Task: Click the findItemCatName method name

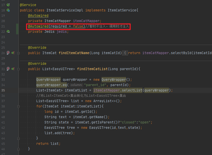Action: pos(74,53)
